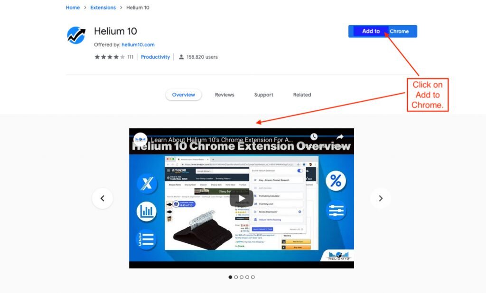Click the Extensions breadcrumb link

click(x=103, y=8)
